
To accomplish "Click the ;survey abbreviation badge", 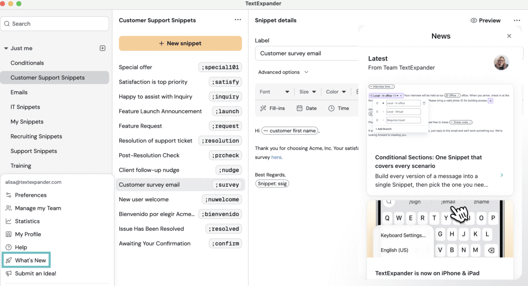I will click(227, 185).
